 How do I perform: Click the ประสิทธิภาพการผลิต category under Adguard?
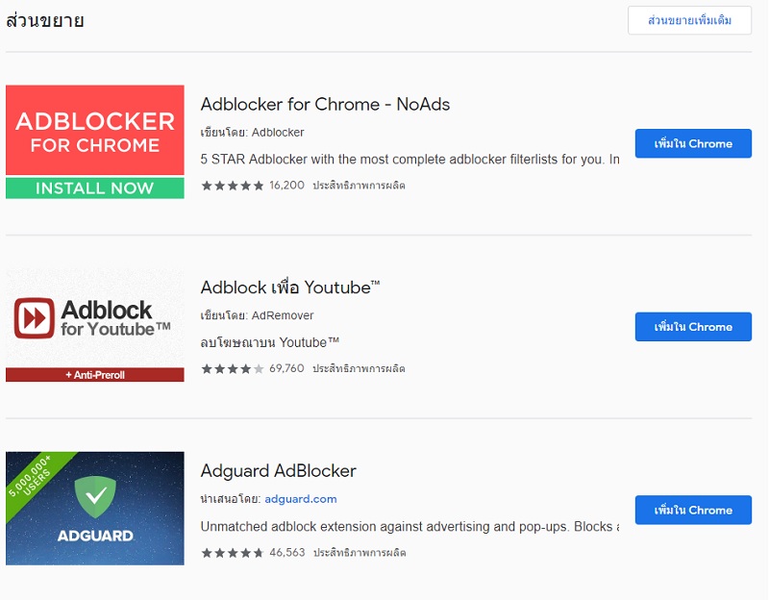click(x=360, y=553)
